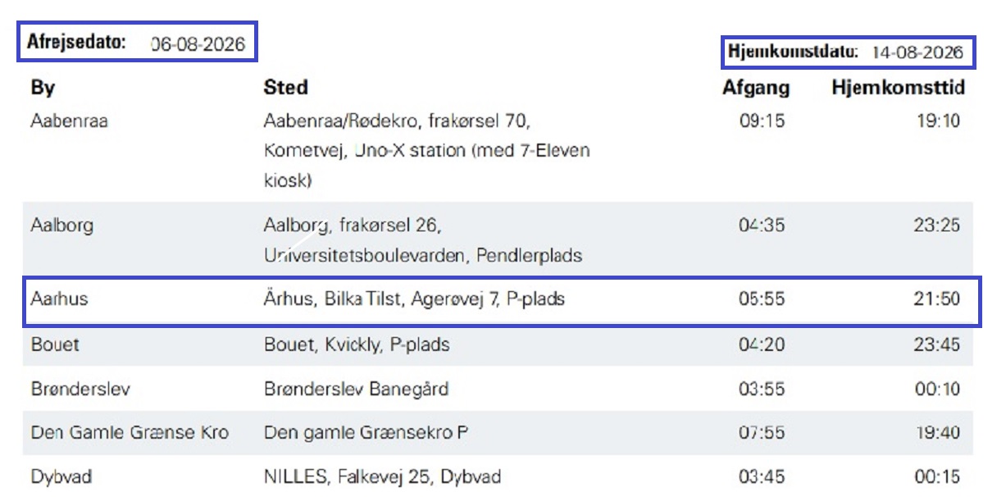The width and height of the screenshot is (1006, 497).
Task: Click the Hjemkomstdato 14-08-2026 field
Action: click(847, 52)
